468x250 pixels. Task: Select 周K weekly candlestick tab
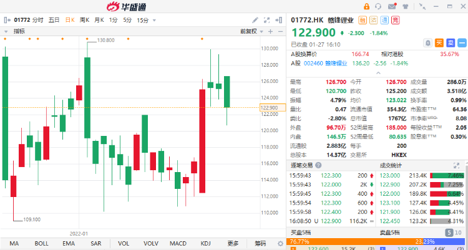pyautogui.click(x=84, y=20)
